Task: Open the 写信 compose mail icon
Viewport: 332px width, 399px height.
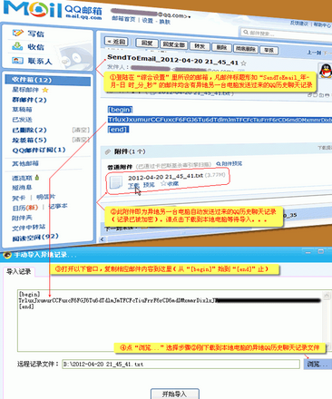Action: [17, 33]
